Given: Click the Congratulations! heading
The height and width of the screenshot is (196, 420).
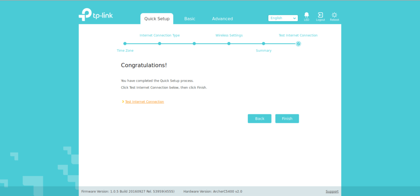Looking at the screenshot, I should click(144, 65).
